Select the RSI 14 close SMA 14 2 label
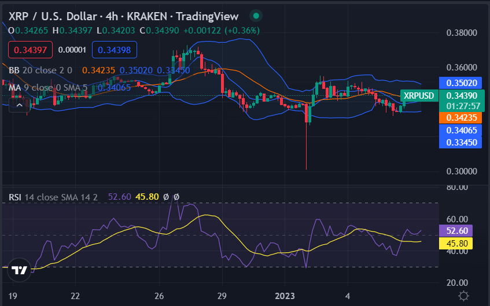 (53, 197)
